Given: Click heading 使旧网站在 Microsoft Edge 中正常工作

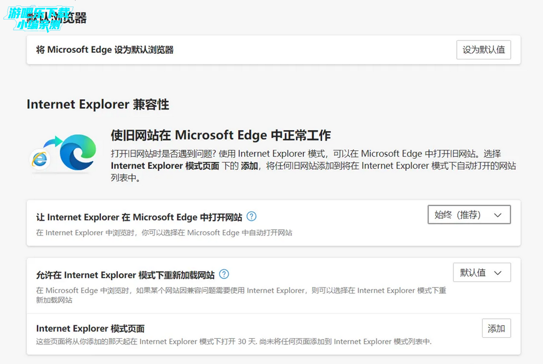Looking at the screenshot, I should tap(221, 135).
